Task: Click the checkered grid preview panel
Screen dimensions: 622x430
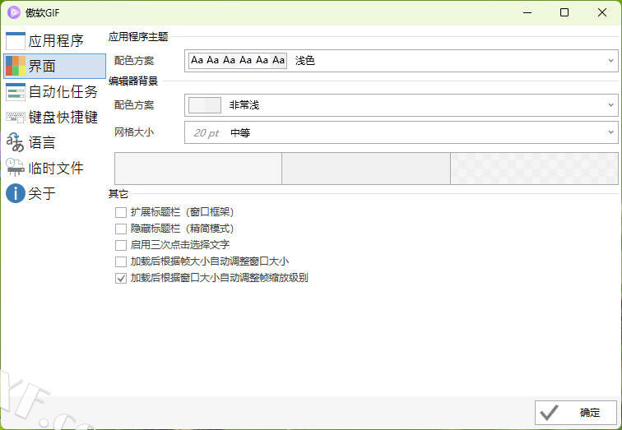Action: coord(534,169)
